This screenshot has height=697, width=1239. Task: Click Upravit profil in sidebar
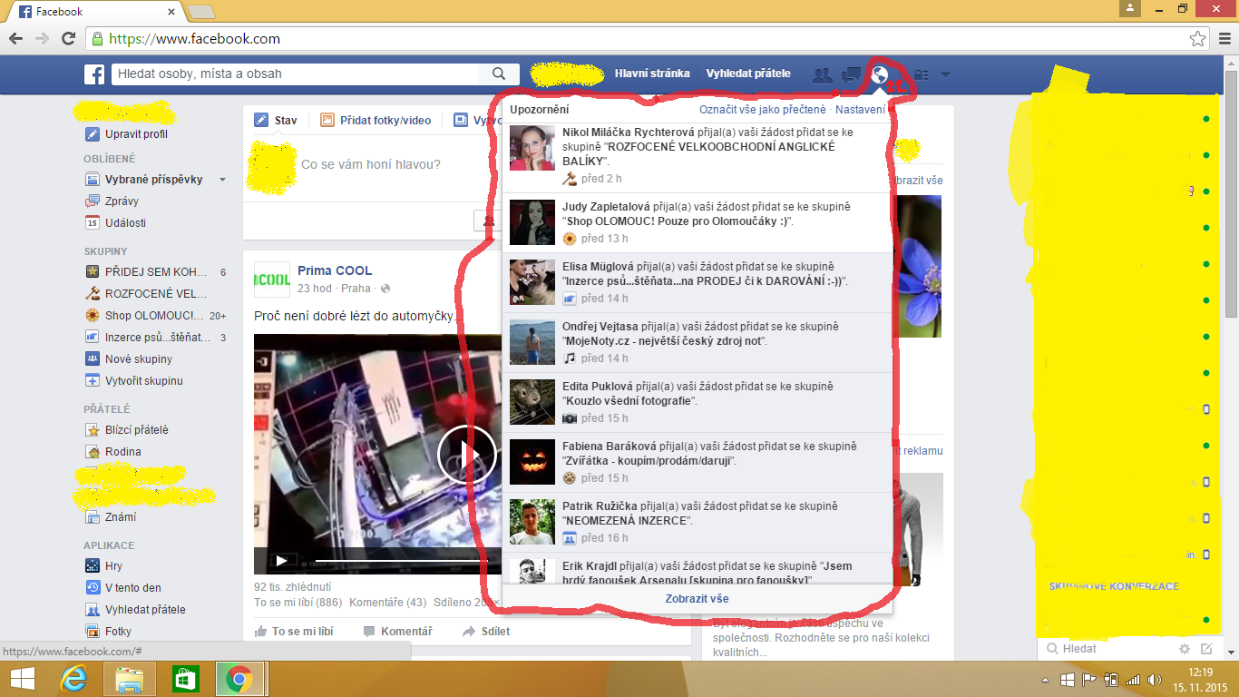click(136, 134)
